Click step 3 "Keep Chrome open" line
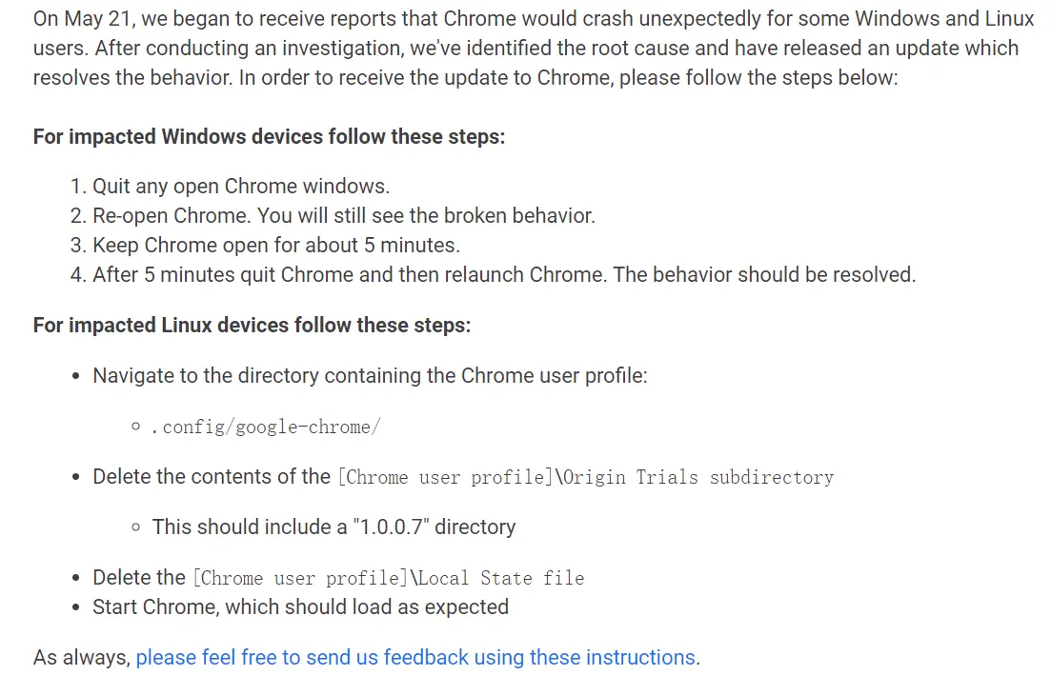 pos(275,246)
